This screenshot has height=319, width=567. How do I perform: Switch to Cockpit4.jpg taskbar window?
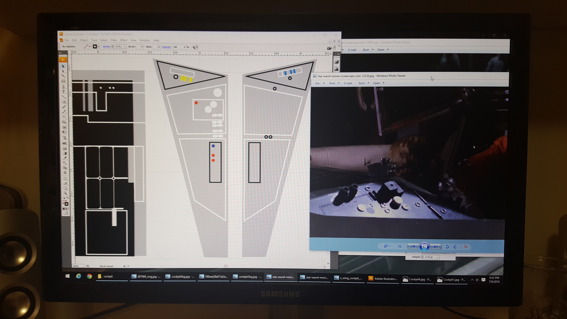click(x=417, y=279)
